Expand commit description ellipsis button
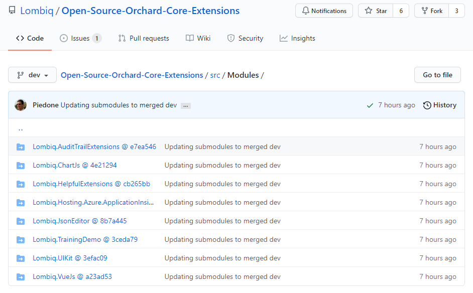The height and width of the screenshot is (293, 473). pos(185,106)
